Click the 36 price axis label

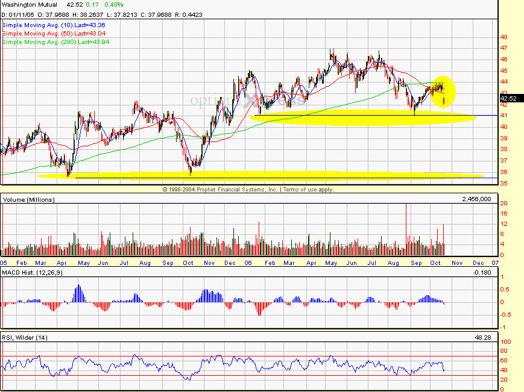point(504,172)
